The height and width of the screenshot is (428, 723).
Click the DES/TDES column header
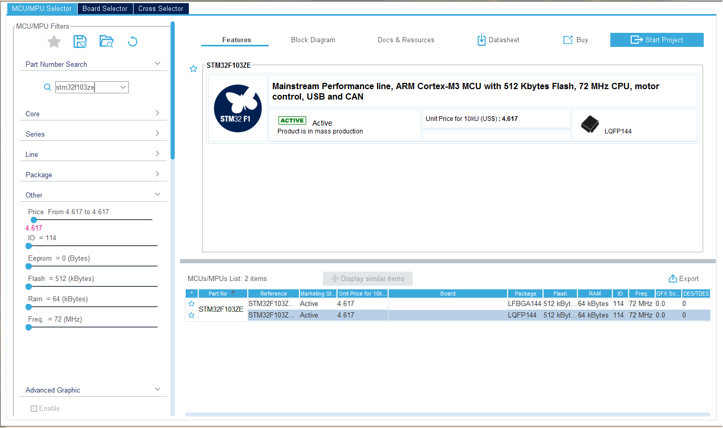pyautogui.click(x=696, y=294)
